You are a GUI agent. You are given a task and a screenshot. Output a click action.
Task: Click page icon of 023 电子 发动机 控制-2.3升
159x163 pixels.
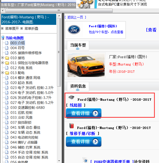tap(7, 88)
